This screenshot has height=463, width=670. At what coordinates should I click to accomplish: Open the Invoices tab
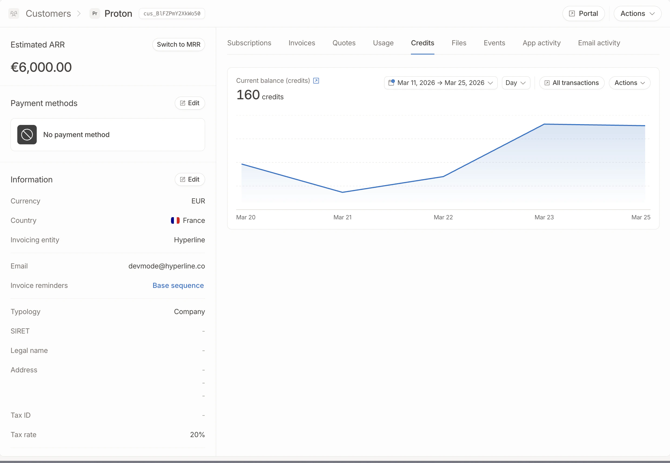[301, 43]
